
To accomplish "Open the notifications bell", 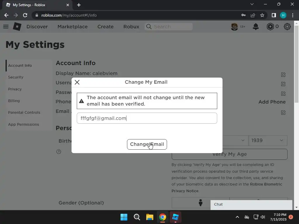I will tap(256, 27).
